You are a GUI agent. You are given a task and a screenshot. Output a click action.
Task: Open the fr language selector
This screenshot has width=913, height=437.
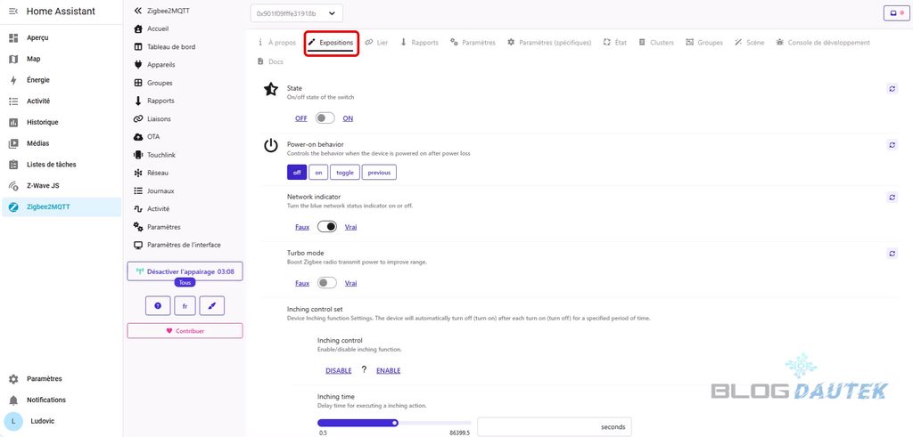tap(185, 305)
